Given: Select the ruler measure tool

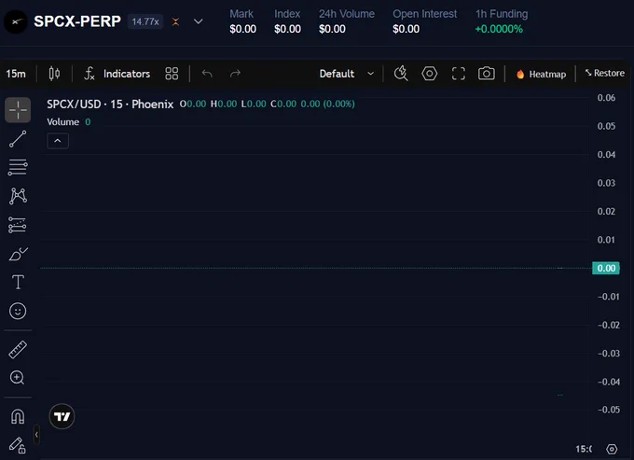Looking at the screenshot, I should click(x=18, y=350).
